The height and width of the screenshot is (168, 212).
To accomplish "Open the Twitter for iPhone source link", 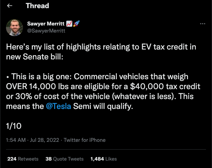I will pos(84,140).
